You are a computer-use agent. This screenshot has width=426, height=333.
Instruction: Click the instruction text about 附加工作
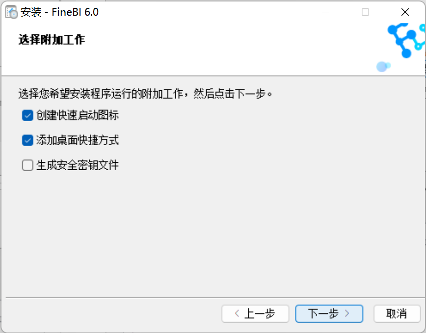click(x=146, y=94)
